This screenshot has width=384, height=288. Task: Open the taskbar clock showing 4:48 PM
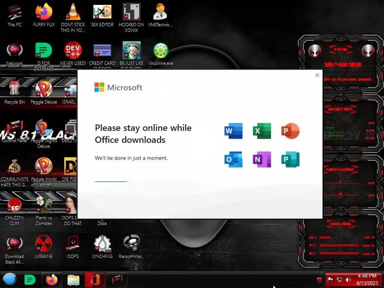coord(367,279)
